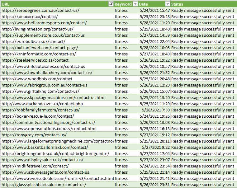Select fitness keyword in woodbois row

pos(126,79)
